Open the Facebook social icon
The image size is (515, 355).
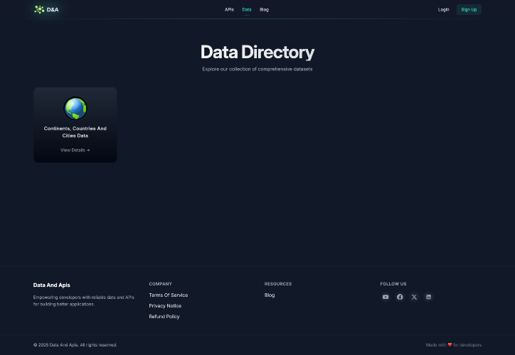(400, 297)
